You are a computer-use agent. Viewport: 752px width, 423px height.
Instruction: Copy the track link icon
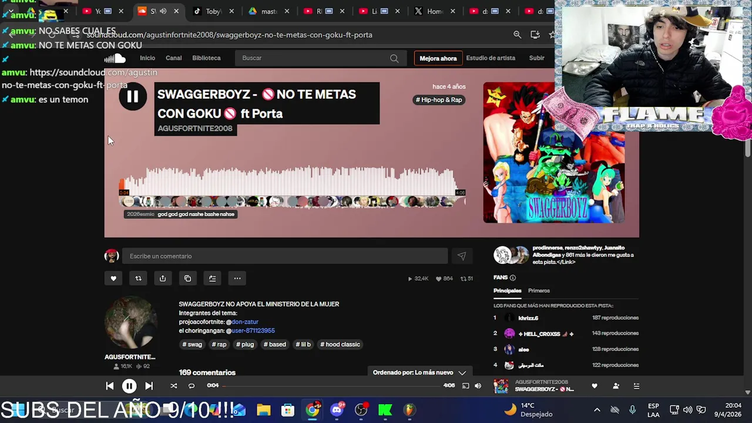click(187, 278)
